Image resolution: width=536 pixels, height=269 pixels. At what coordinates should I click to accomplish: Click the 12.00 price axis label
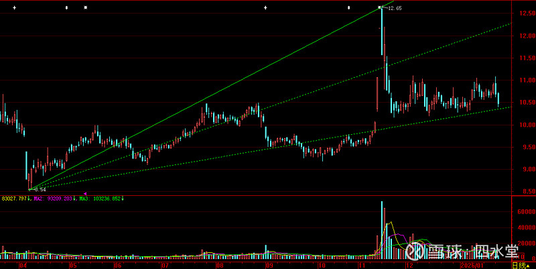click(527, 36)
